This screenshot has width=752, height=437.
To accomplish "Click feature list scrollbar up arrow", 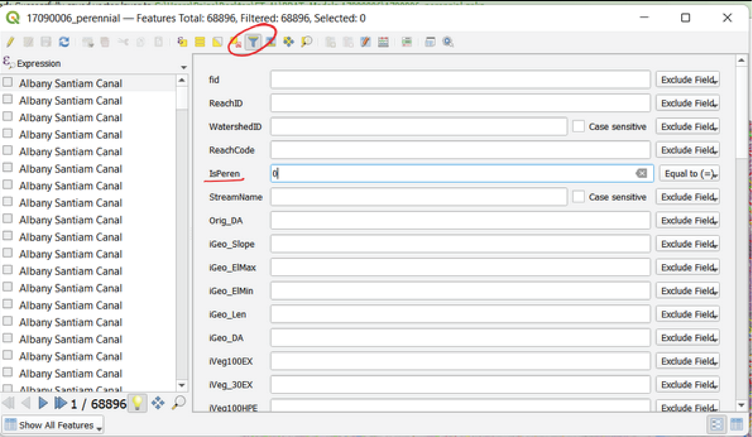I will coord(182,80).
